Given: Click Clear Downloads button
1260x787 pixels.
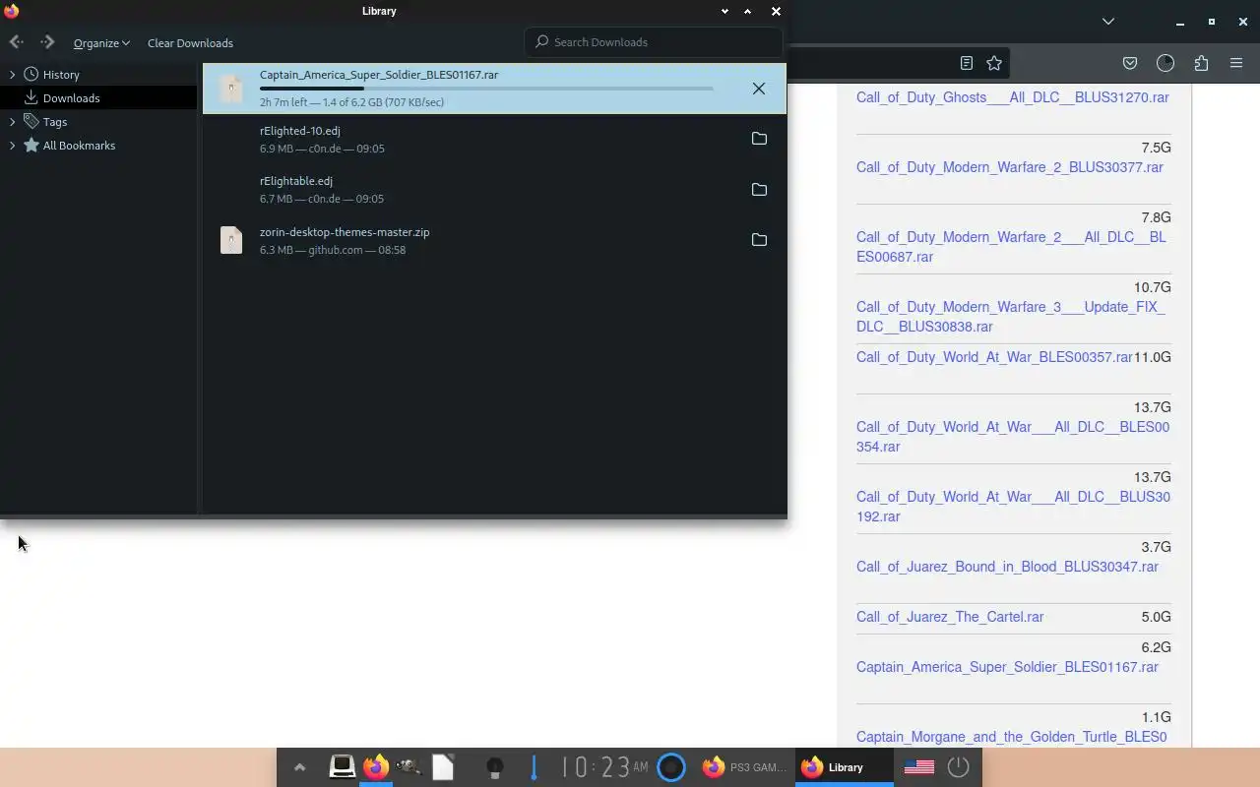Looking at the screenshot, I should tap(190, 43).
